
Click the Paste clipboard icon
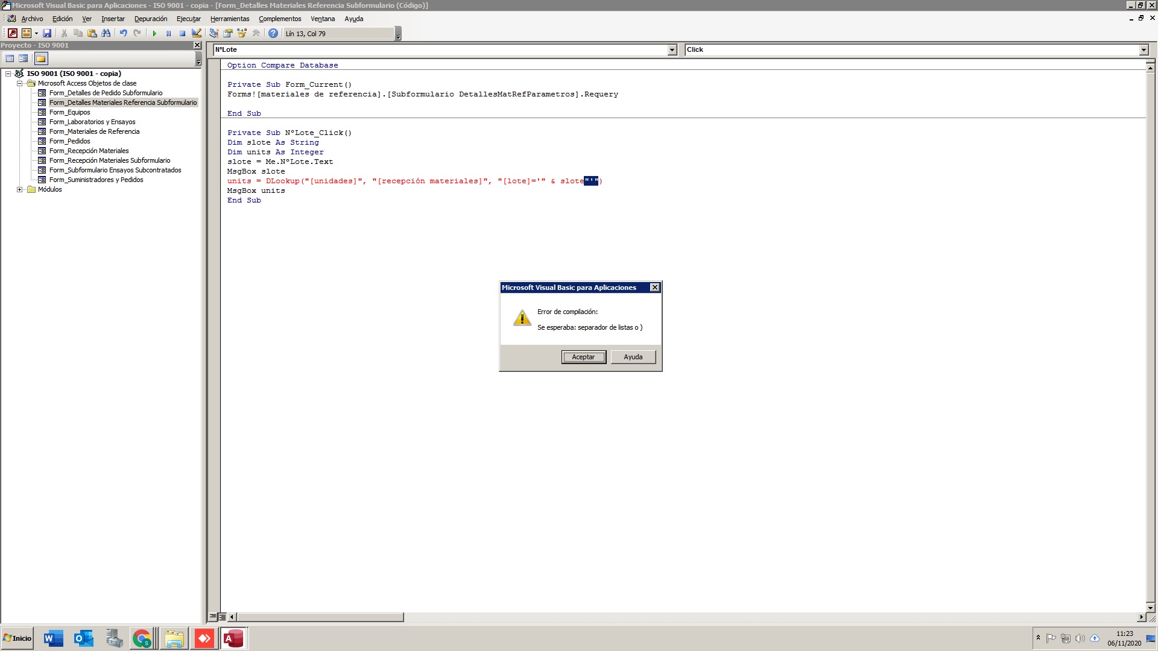click(x=92, y=33)
